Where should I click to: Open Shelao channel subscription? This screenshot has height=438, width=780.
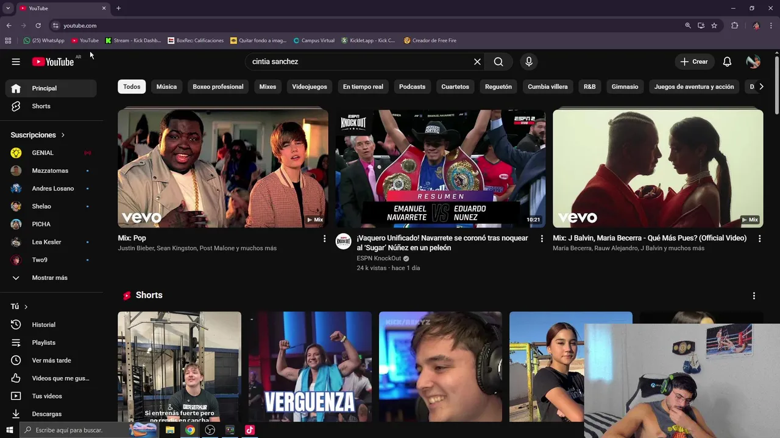click(x=51, y=206)
